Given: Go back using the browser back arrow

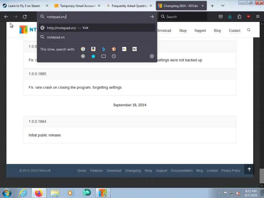Looking at the screenshot, I should (x=6, y=17).
